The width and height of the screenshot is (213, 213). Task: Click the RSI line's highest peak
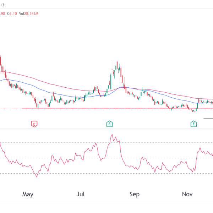tap(112, 135)
